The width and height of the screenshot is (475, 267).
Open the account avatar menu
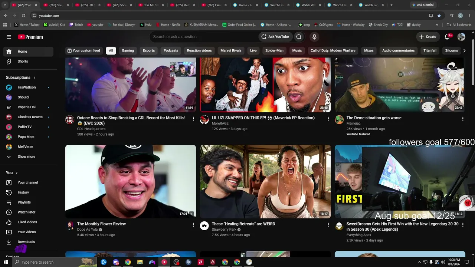click(461, 37)
